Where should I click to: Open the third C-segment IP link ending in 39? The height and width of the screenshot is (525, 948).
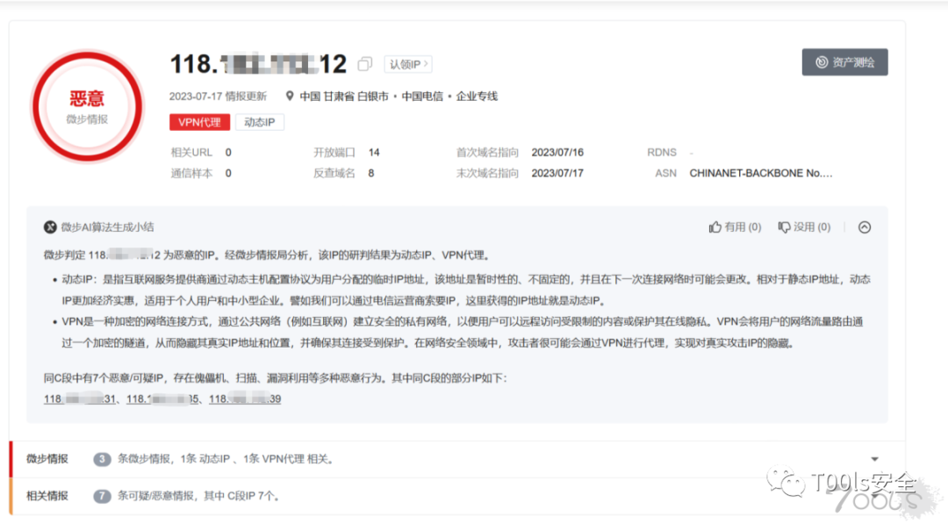(x=244, y=399)
